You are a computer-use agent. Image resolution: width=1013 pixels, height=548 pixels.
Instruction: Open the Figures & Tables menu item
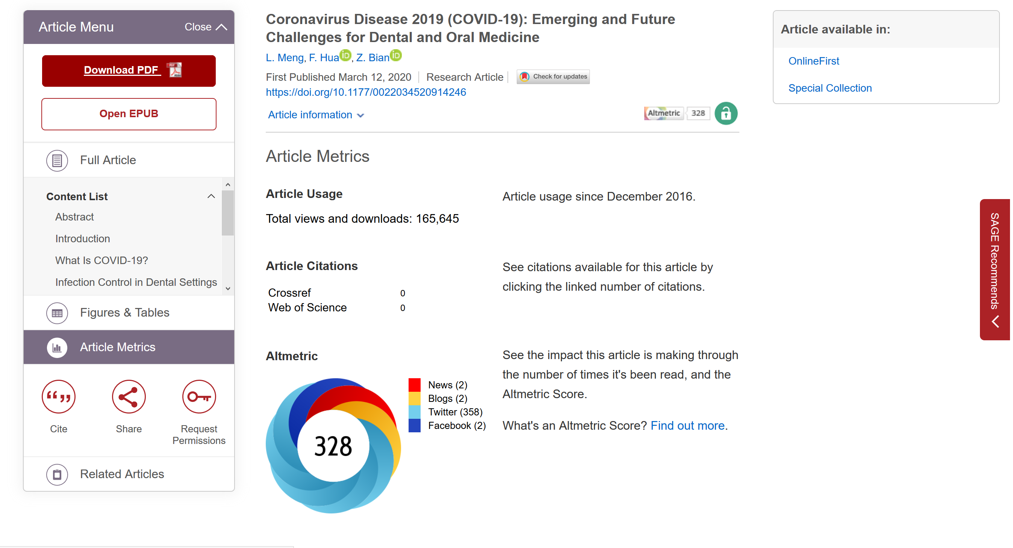(x=129, y=313)
